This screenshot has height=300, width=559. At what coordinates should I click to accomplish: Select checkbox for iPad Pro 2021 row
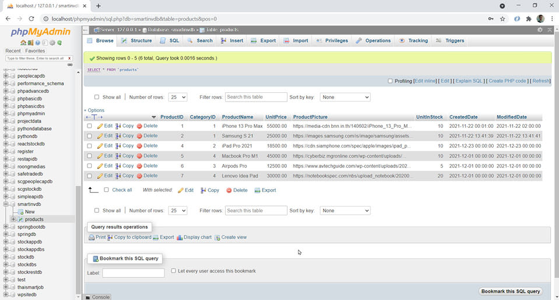coord(89,146)
